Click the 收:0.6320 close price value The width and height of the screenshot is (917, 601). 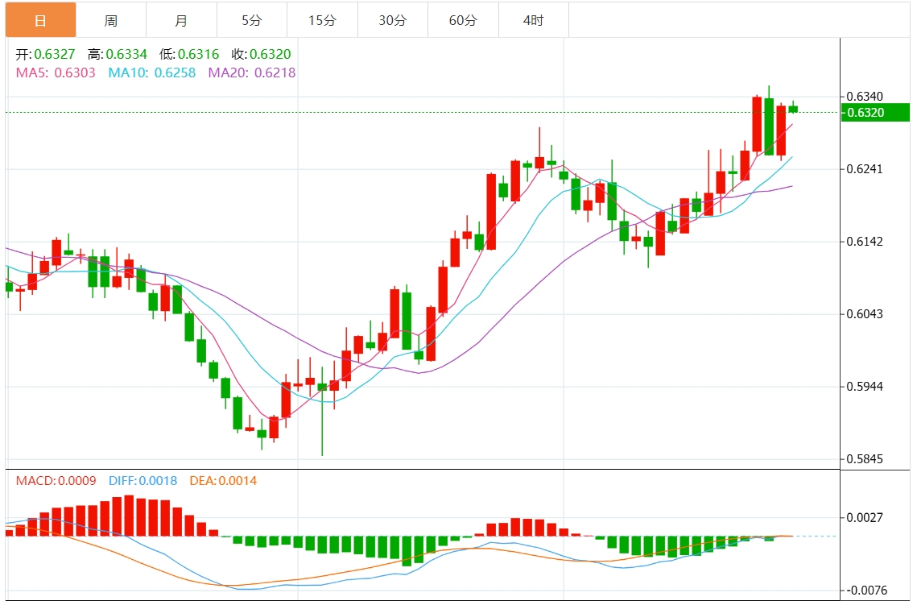pyautogui.click(x=262, y=55)
